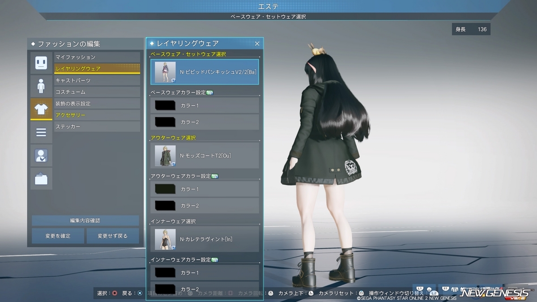The height and width of the screenshot is (302, 537).
Task: Open コスチューム menu entry
Action: (x=97, y=92)
